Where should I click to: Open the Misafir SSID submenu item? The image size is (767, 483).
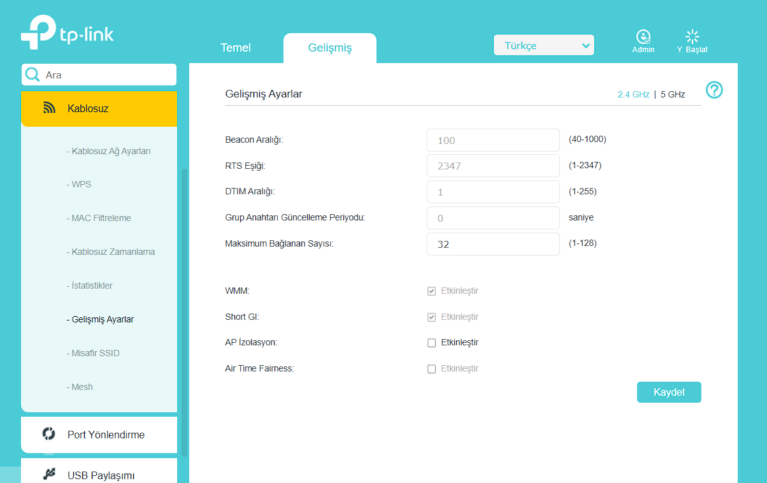pyautogui.click(x=93, y=353)
